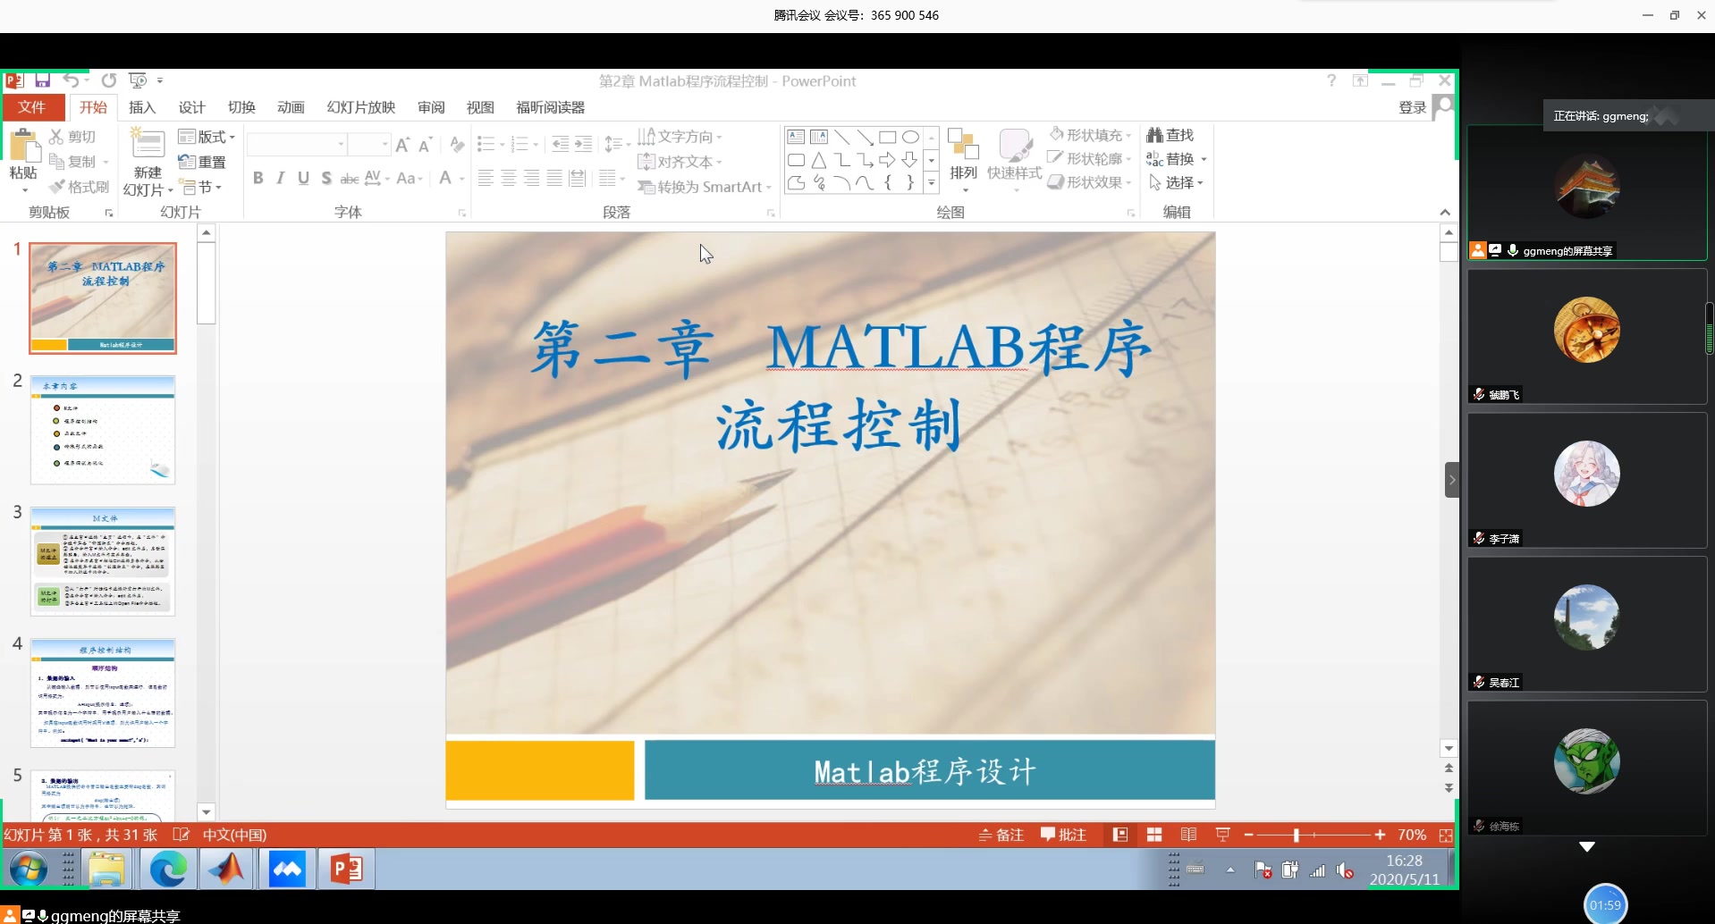The height and width of the screenshot is (924, 1715).
Task: Open Tencent Meeting taskbar icon
Action: point(287,869)
